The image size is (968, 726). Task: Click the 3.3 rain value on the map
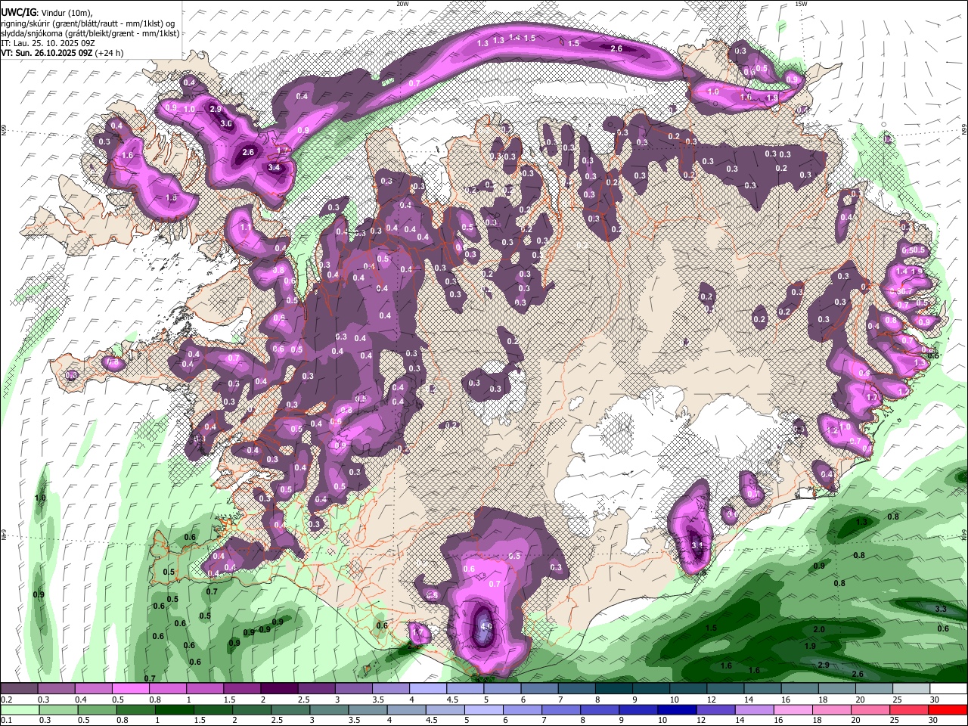click(x=941, y=609)
